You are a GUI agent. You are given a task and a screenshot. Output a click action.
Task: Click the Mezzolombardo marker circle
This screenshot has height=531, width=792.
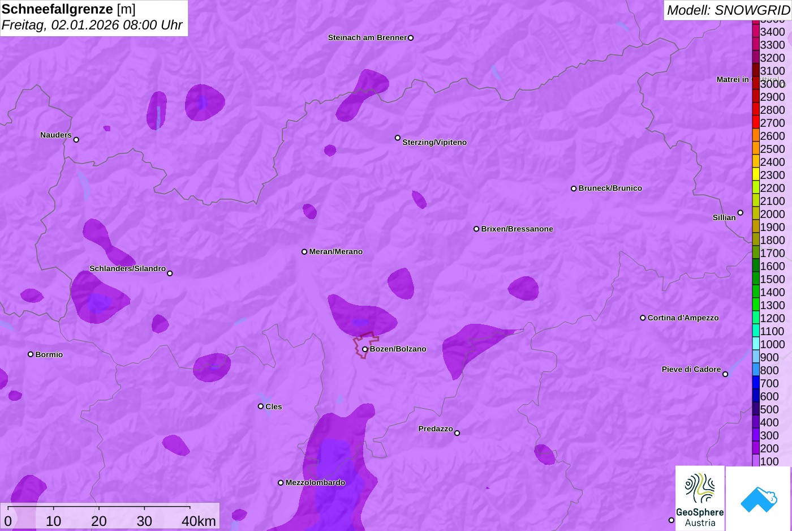pyautogui.click(x=281, y=483)
